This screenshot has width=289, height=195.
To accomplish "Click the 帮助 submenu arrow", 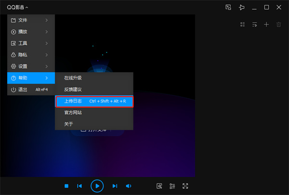I will pyautogui.click(x=47, y=78).
